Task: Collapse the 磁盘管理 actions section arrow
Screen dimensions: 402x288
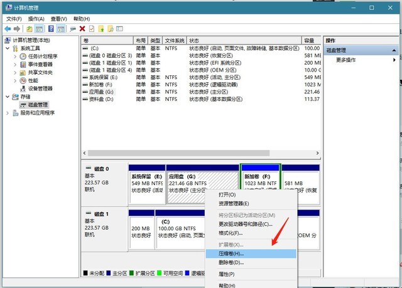Action: (394, 50)
